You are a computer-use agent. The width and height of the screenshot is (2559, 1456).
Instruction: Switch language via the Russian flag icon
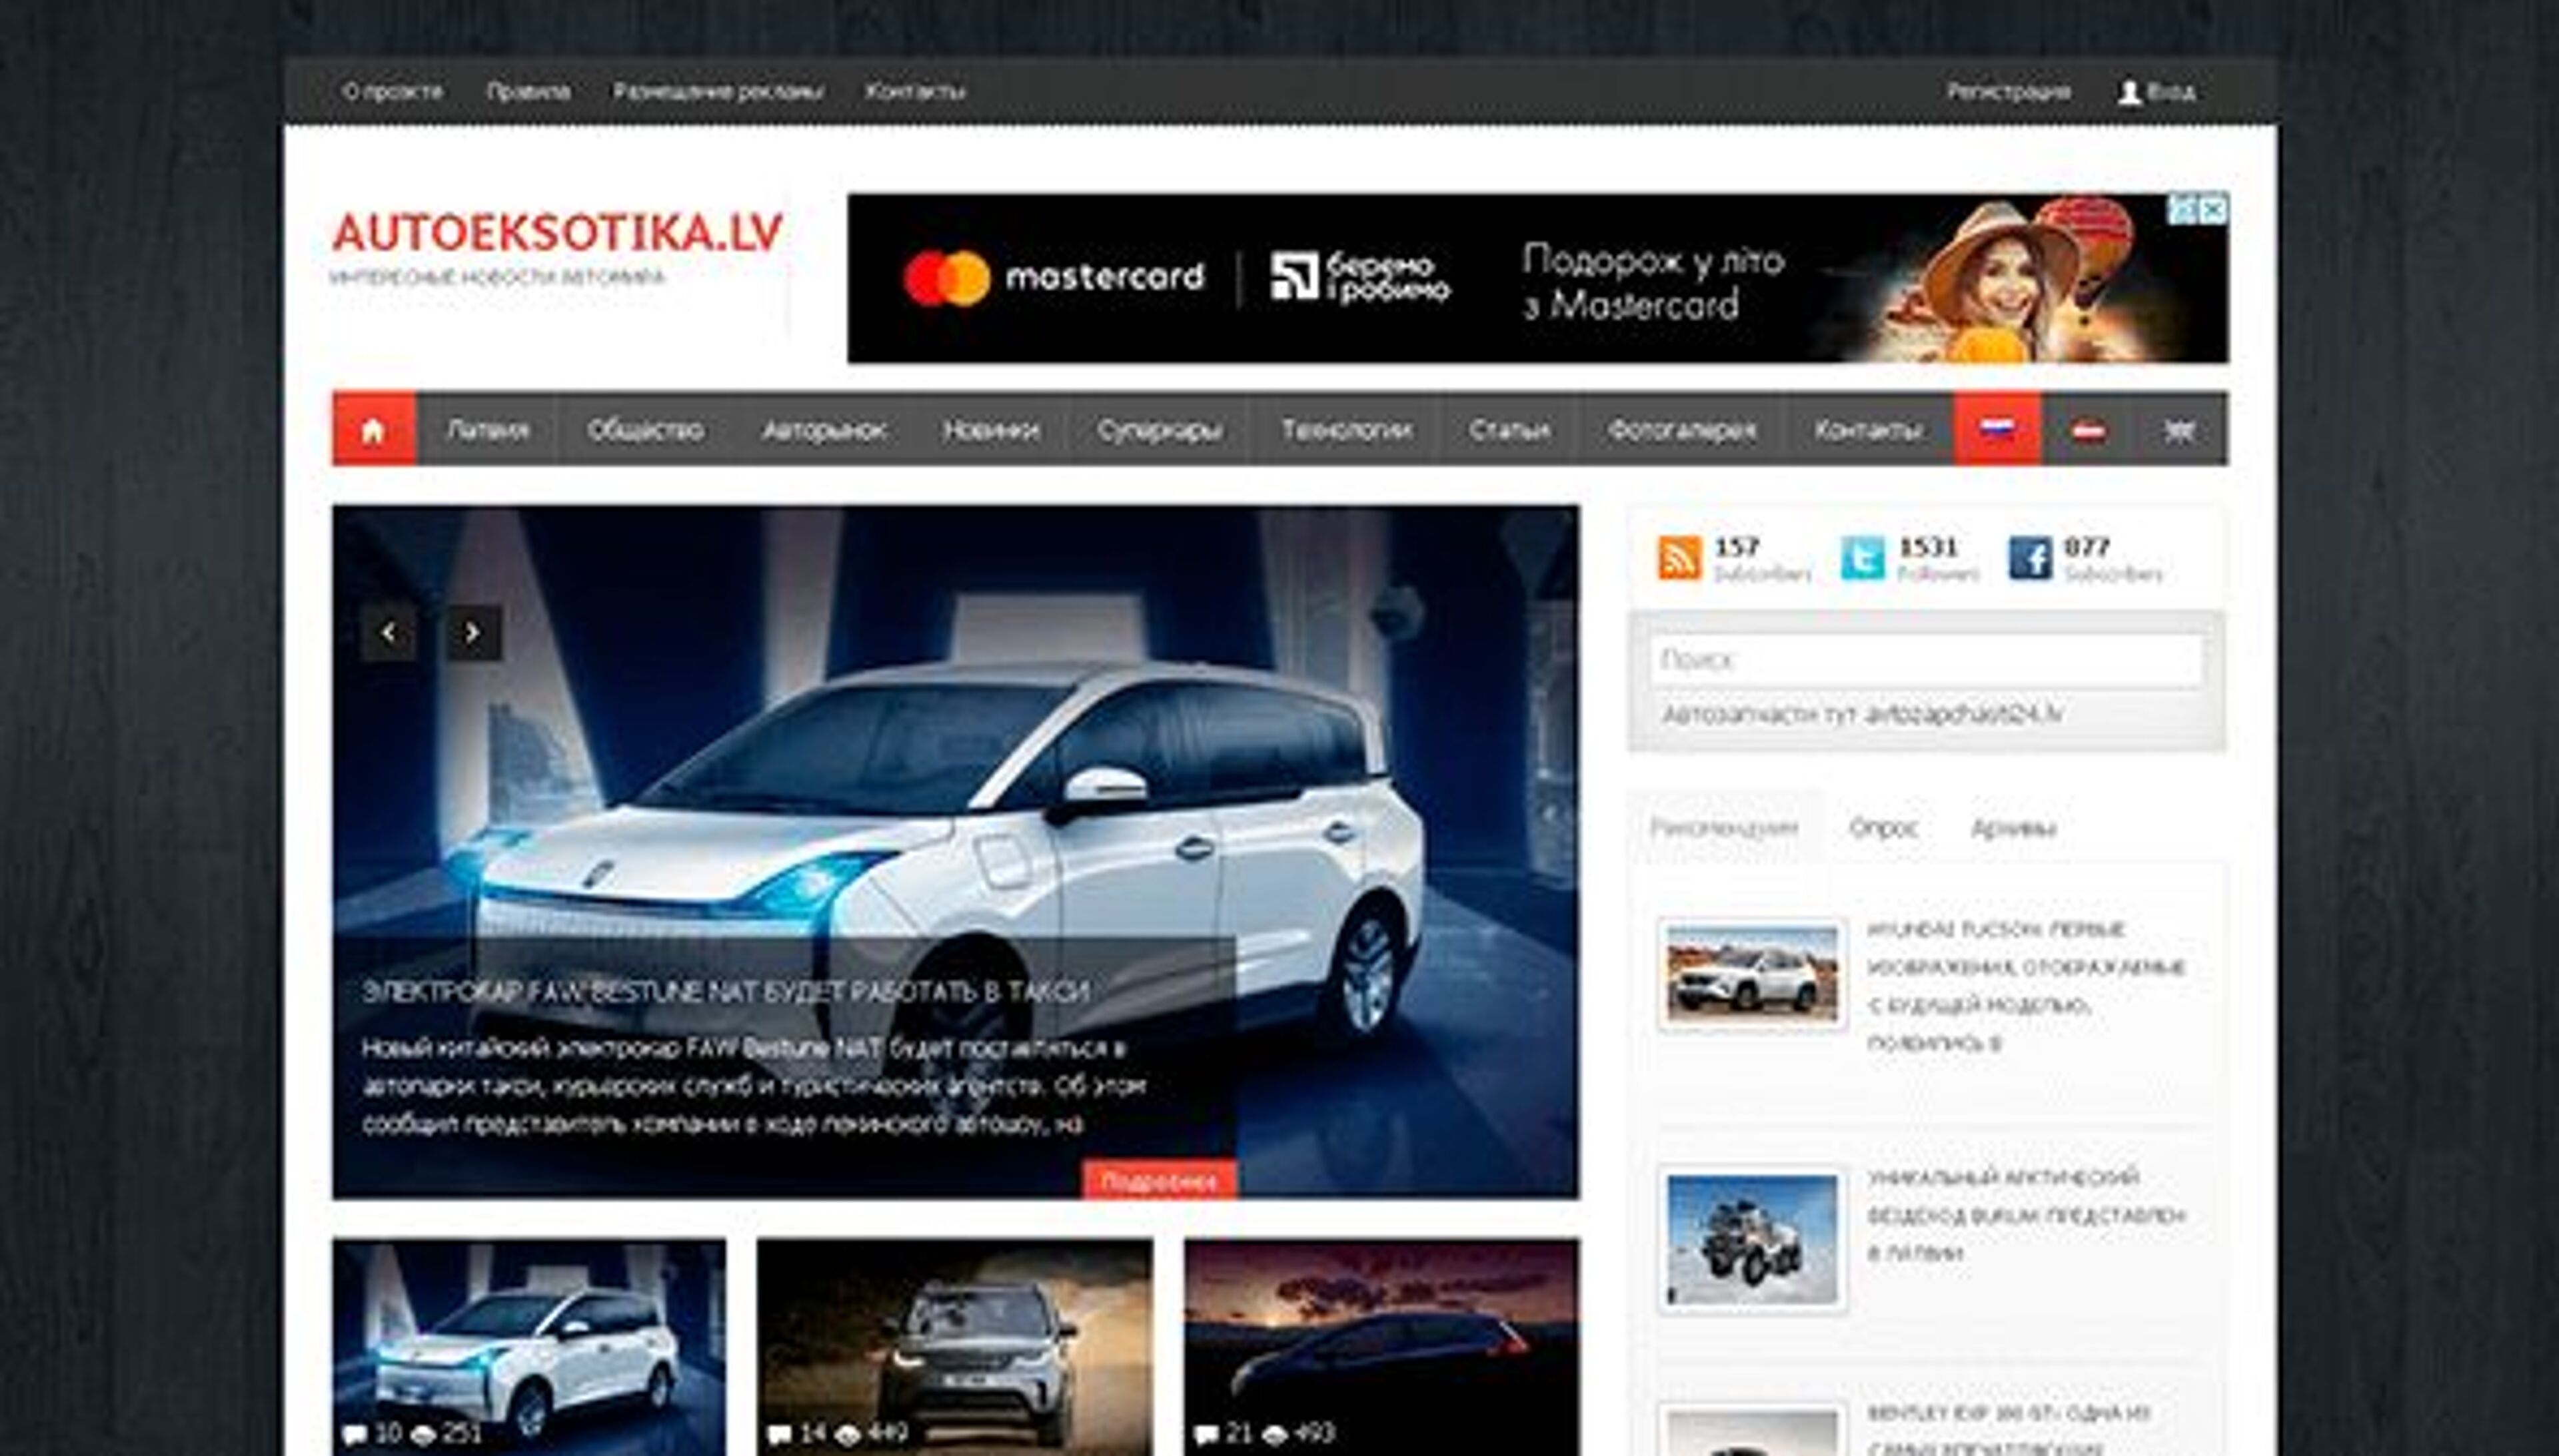coord(1997,429)
